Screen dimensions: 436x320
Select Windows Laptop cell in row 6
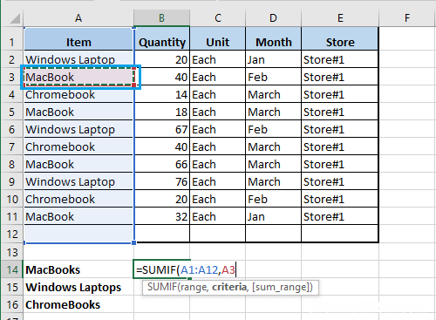coord(78,129)
